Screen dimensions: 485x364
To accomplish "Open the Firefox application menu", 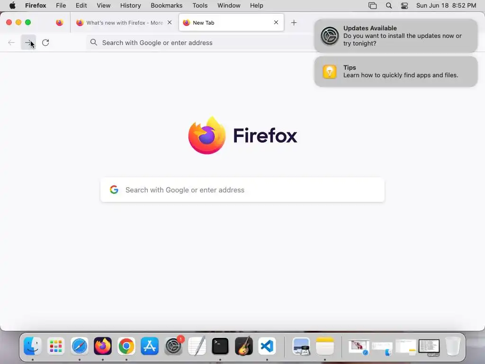I will [x=36, y=6].
